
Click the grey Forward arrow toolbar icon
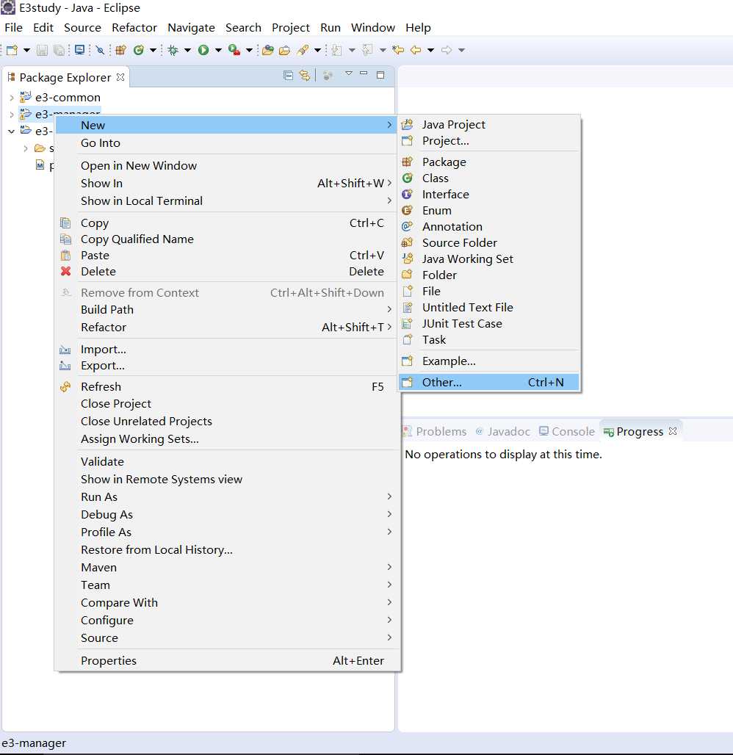click(447, 50)
